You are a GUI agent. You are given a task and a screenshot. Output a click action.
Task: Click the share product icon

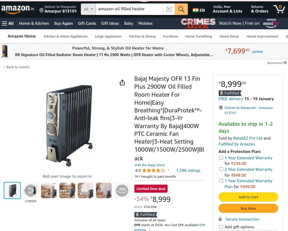(122, 83)
